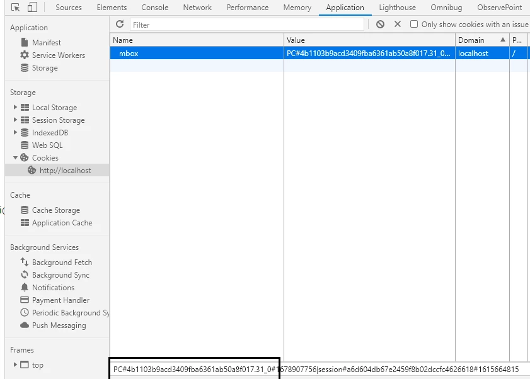Viewport: 530px width, 379px height.
Task: Expand the IndexedDB tree arrow
Action: (x=15, y=132)
